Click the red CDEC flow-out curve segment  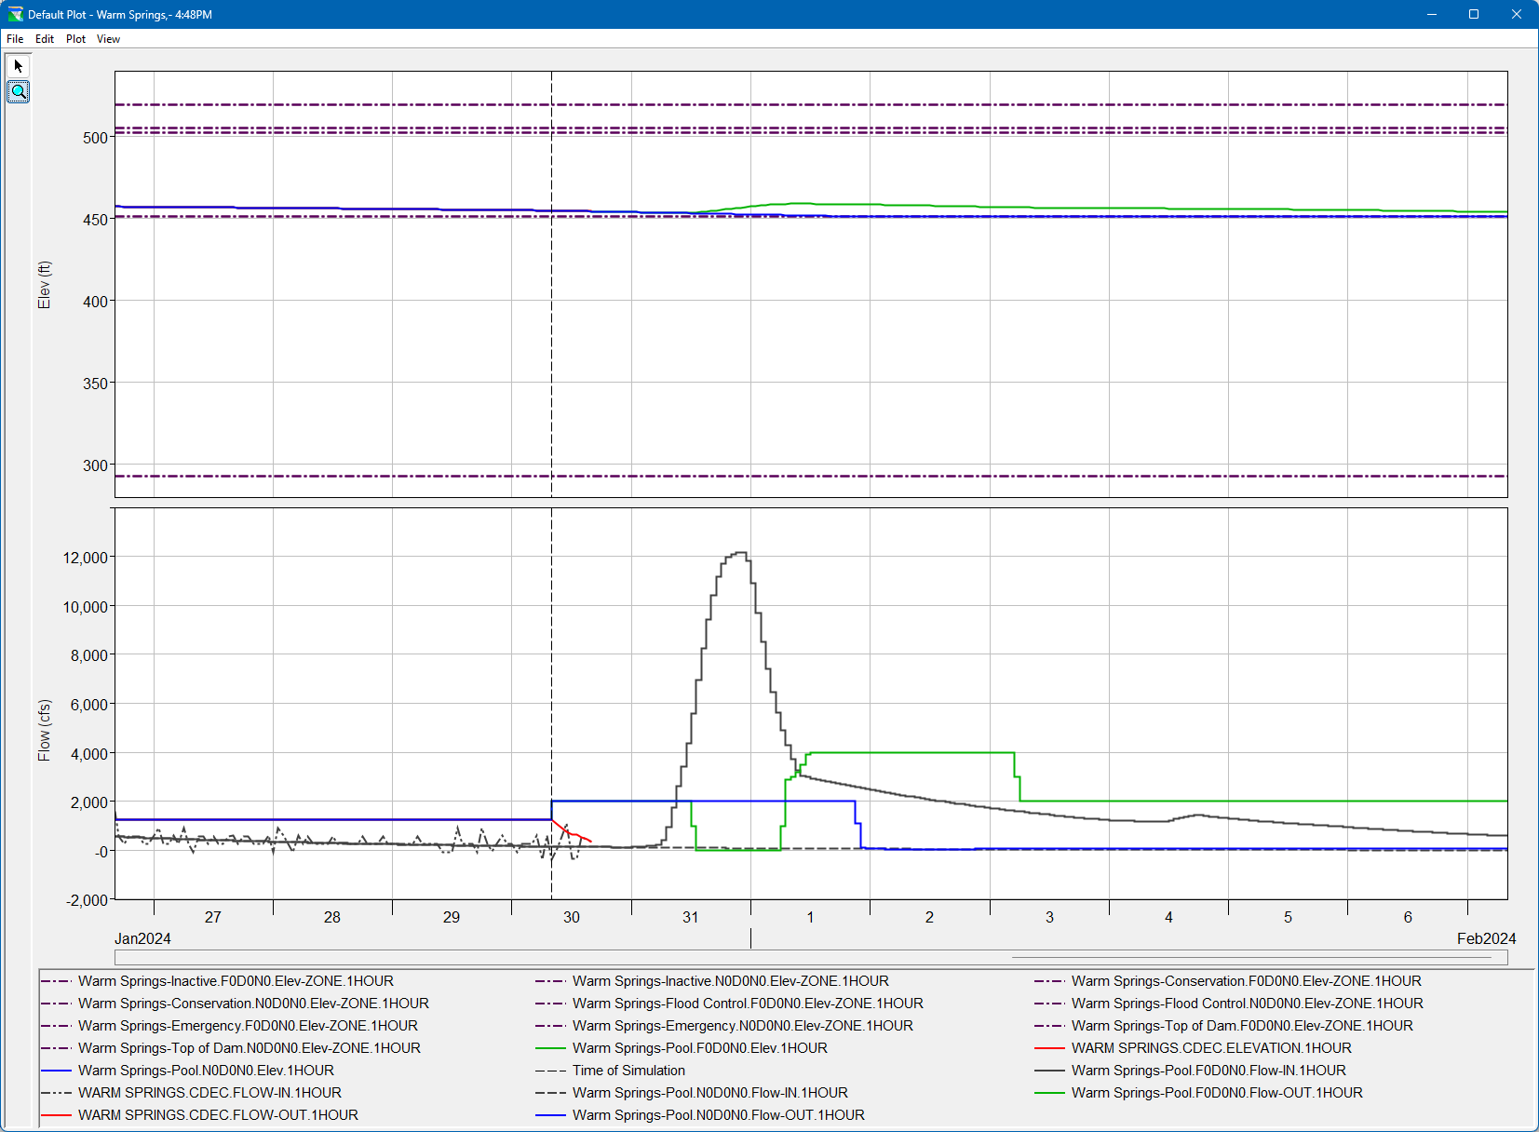pos(571,831)
